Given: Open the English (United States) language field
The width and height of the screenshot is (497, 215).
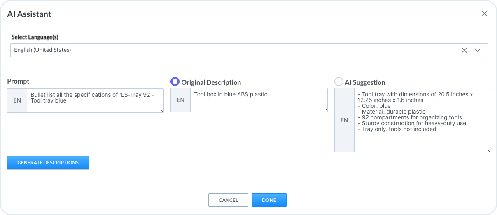Looking at the screenshot, I should [231, 50].
